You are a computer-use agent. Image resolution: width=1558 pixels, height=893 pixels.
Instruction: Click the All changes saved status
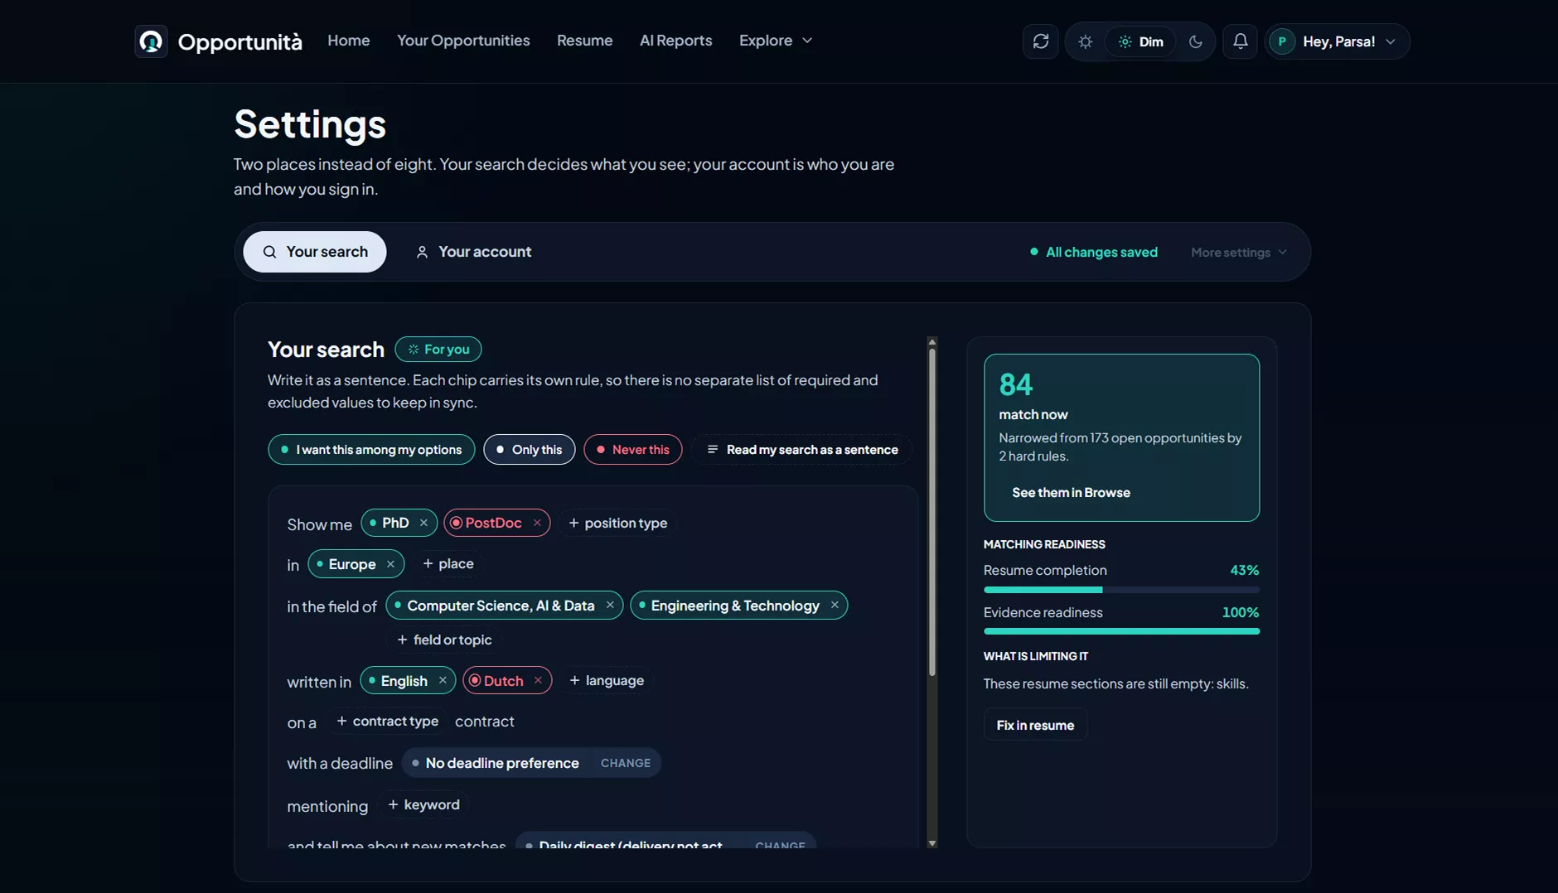(x=1094, y=253)
